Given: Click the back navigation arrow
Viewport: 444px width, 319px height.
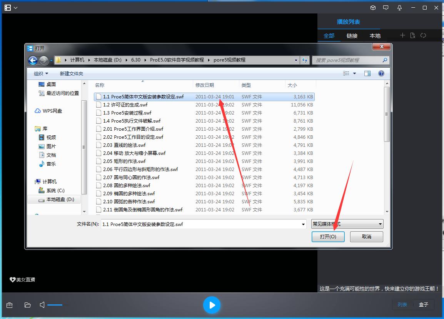Looking at the screenshot, I should 33,60.
